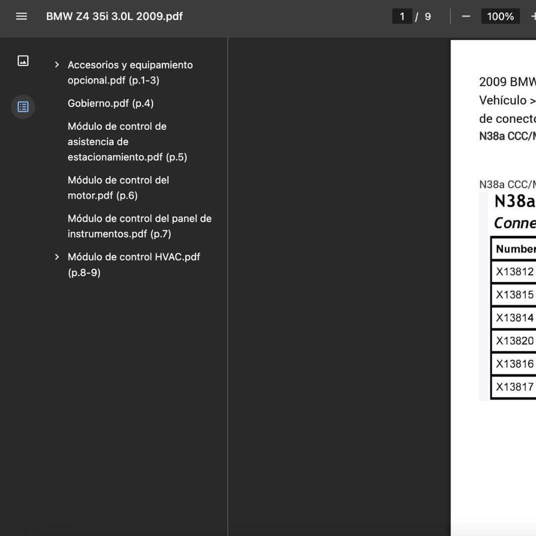Expand Accesorios y equipamiento opcional bookmark
The height and width of the screenshot is (536, 536).
[57, 65]
